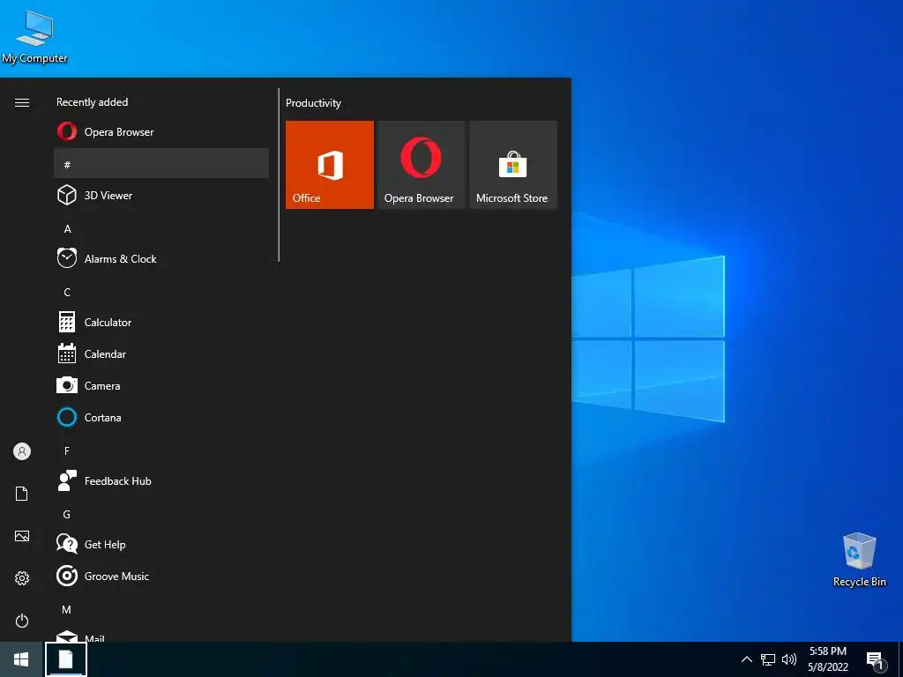
Task: Open Calendar app
Action: 161,353
